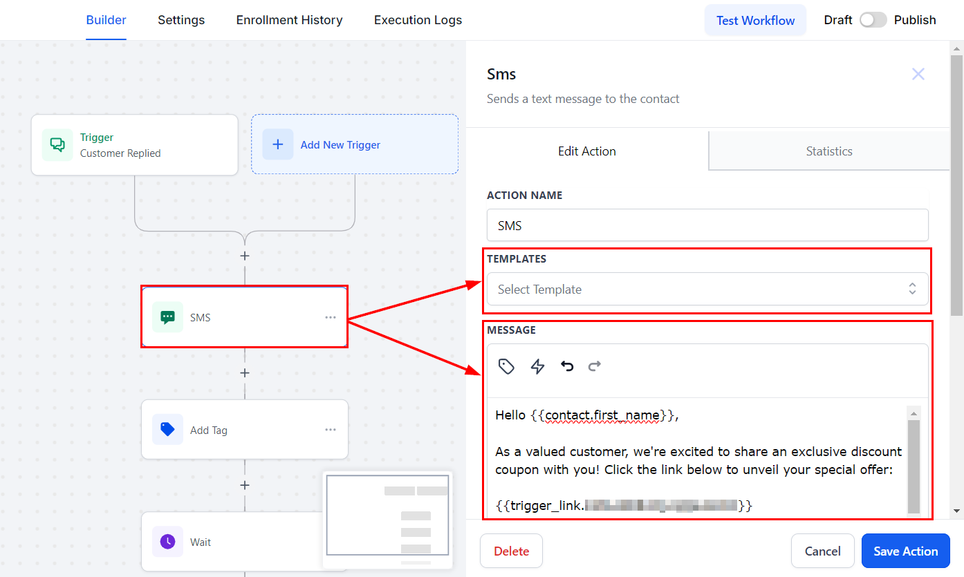964x577 pixels.
Task: Select the Wait node clock icon
Action: (x=167, y=542)
